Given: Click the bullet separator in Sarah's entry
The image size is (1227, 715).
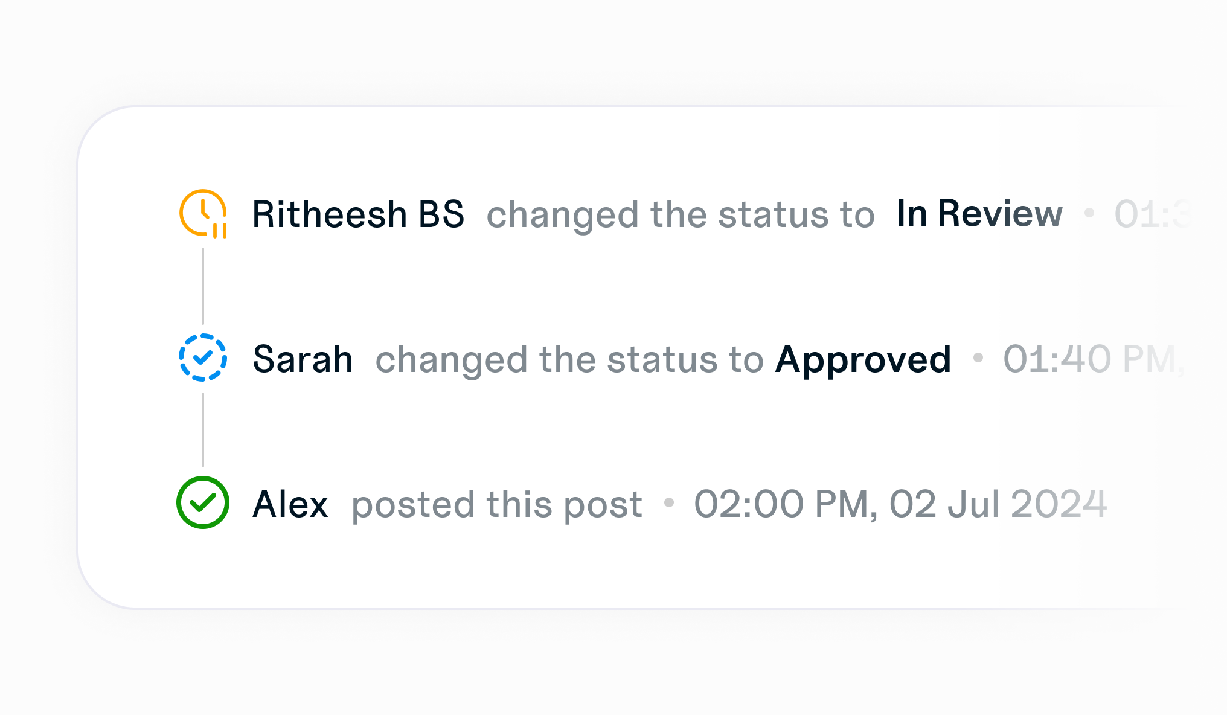Looking at the screenshot, I should coord(978,358).
